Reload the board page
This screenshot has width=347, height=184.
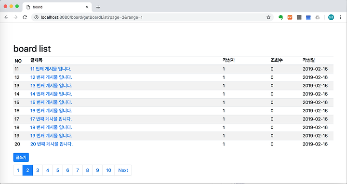[x=25, y=17]
